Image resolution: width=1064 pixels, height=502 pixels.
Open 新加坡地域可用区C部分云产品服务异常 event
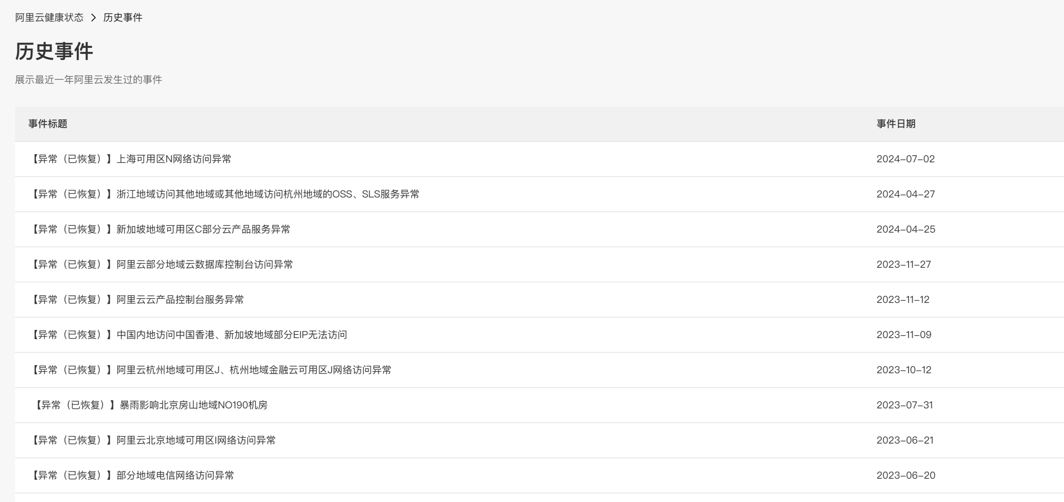[x=160, y=229]
